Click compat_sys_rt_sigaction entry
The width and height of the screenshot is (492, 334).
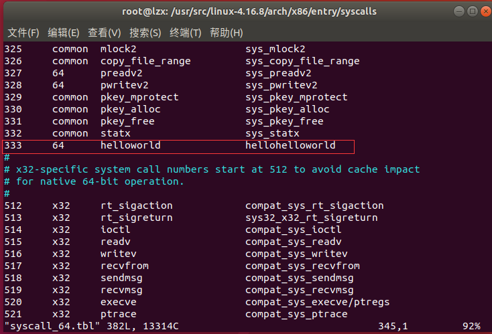[314, 206]
